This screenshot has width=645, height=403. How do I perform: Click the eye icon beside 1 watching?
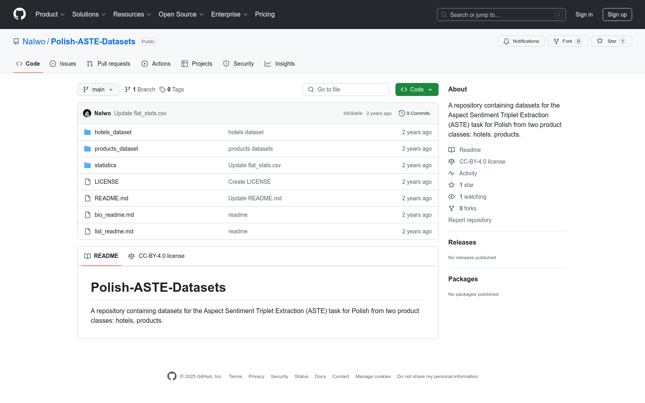pos(451,197)
